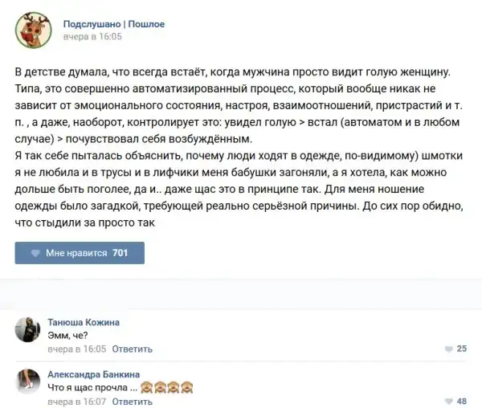
Task: Click timestamp under Танюша Кожина's comment
Action: tap(77, 349)
